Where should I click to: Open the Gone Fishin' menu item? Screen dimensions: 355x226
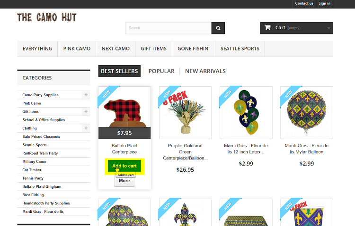click(194, 49)
